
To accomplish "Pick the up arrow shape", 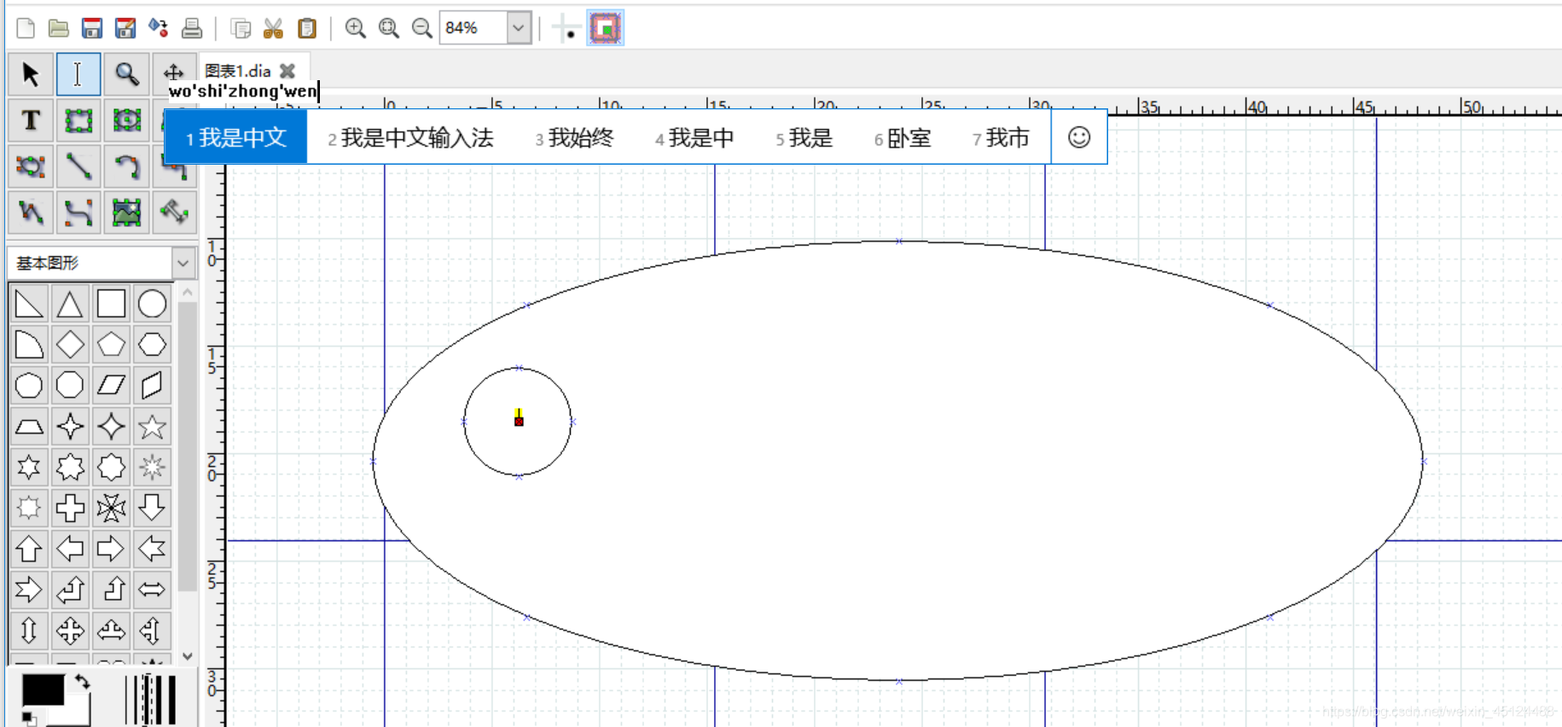I will [x=29, y=549].
